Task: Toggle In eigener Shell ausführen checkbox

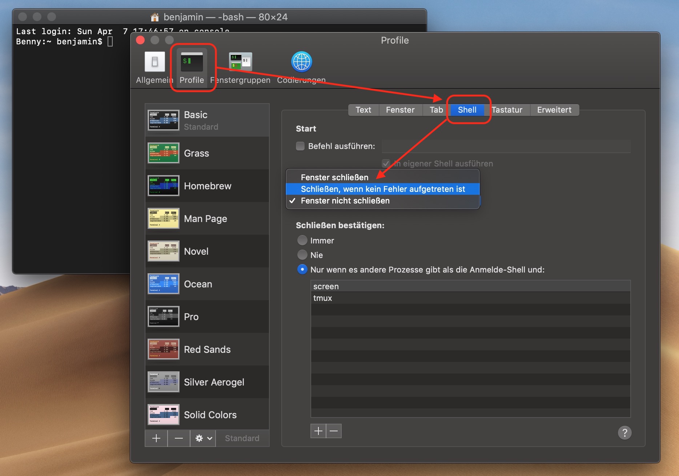Action: click(386, 164)
